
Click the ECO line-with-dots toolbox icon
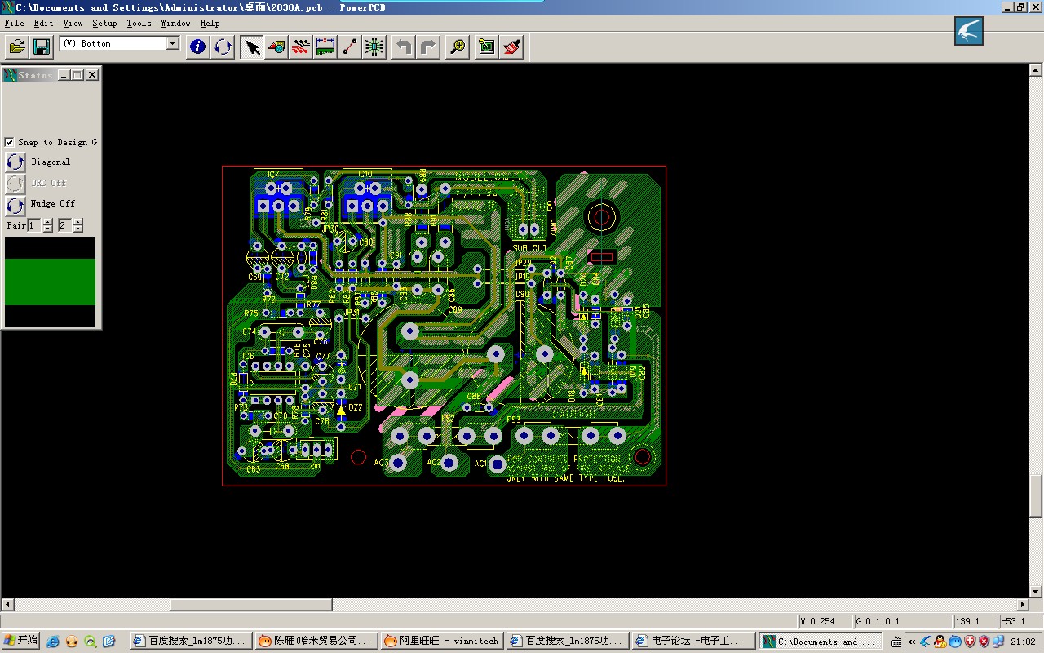point(350,47)
